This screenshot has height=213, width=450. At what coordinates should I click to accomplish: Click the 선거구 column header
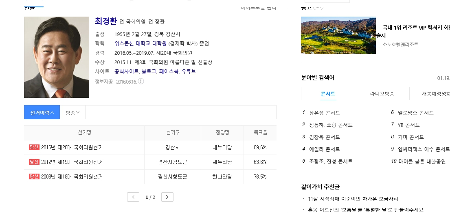[x=173, y=133]
